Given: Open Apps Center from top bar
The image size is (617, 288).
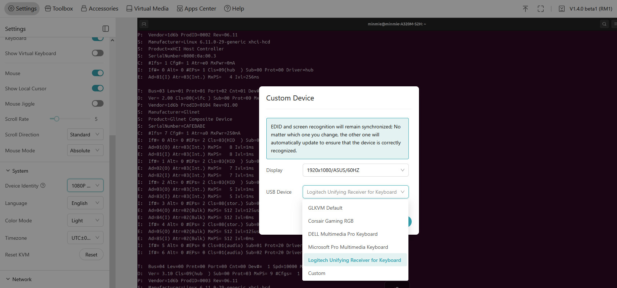Looking at the screenshot, I should coord(196,9).
